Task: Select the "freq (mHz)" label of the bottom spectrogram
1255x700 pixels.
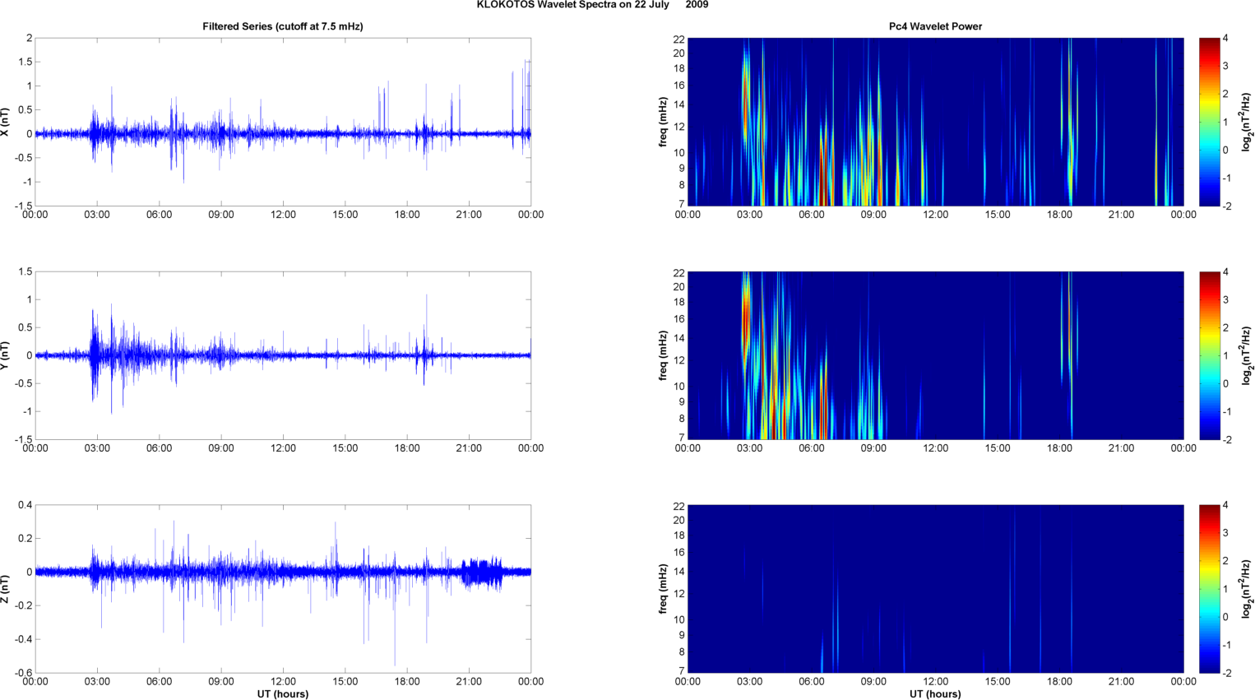Action: [663, 589]
